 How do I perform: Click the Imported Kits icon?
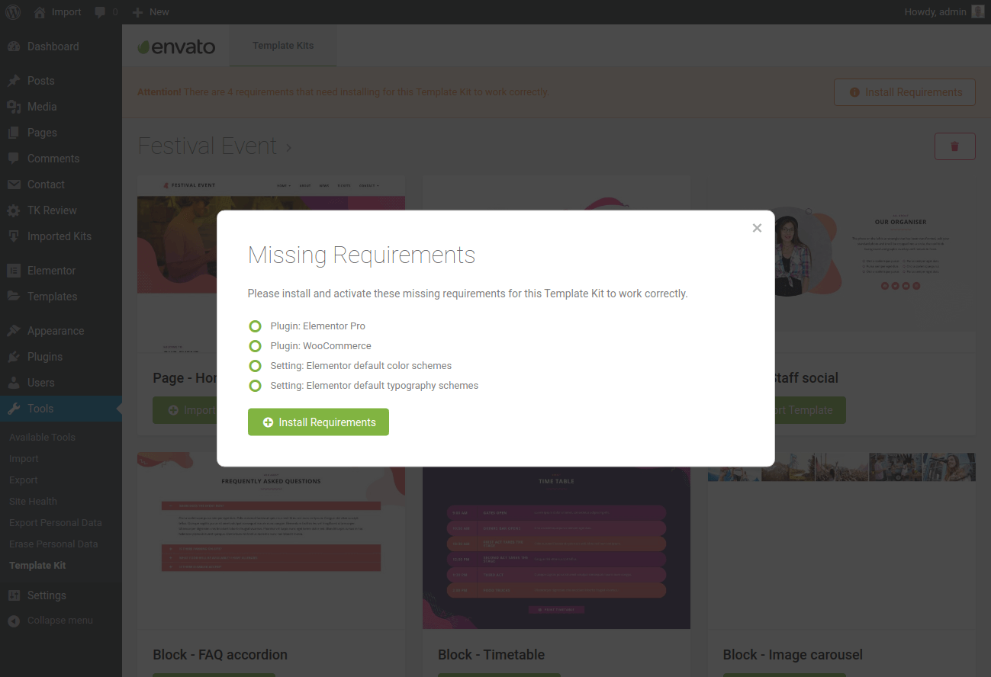[x=14, y=236]
